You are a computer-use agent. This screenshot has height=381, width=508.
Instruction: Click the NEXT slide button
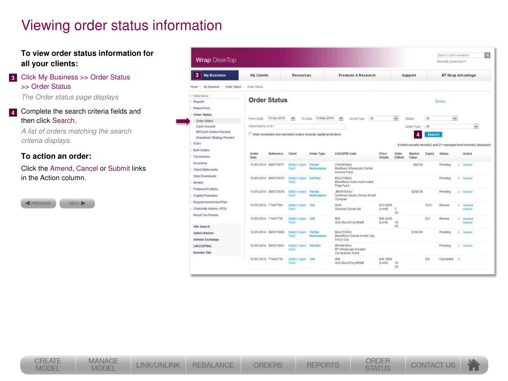(x=77, y=203)
